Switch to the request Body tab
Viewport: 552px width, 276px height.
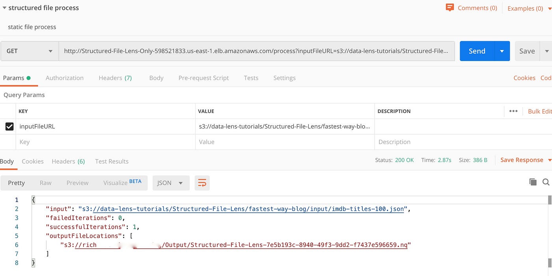(156, 78)
